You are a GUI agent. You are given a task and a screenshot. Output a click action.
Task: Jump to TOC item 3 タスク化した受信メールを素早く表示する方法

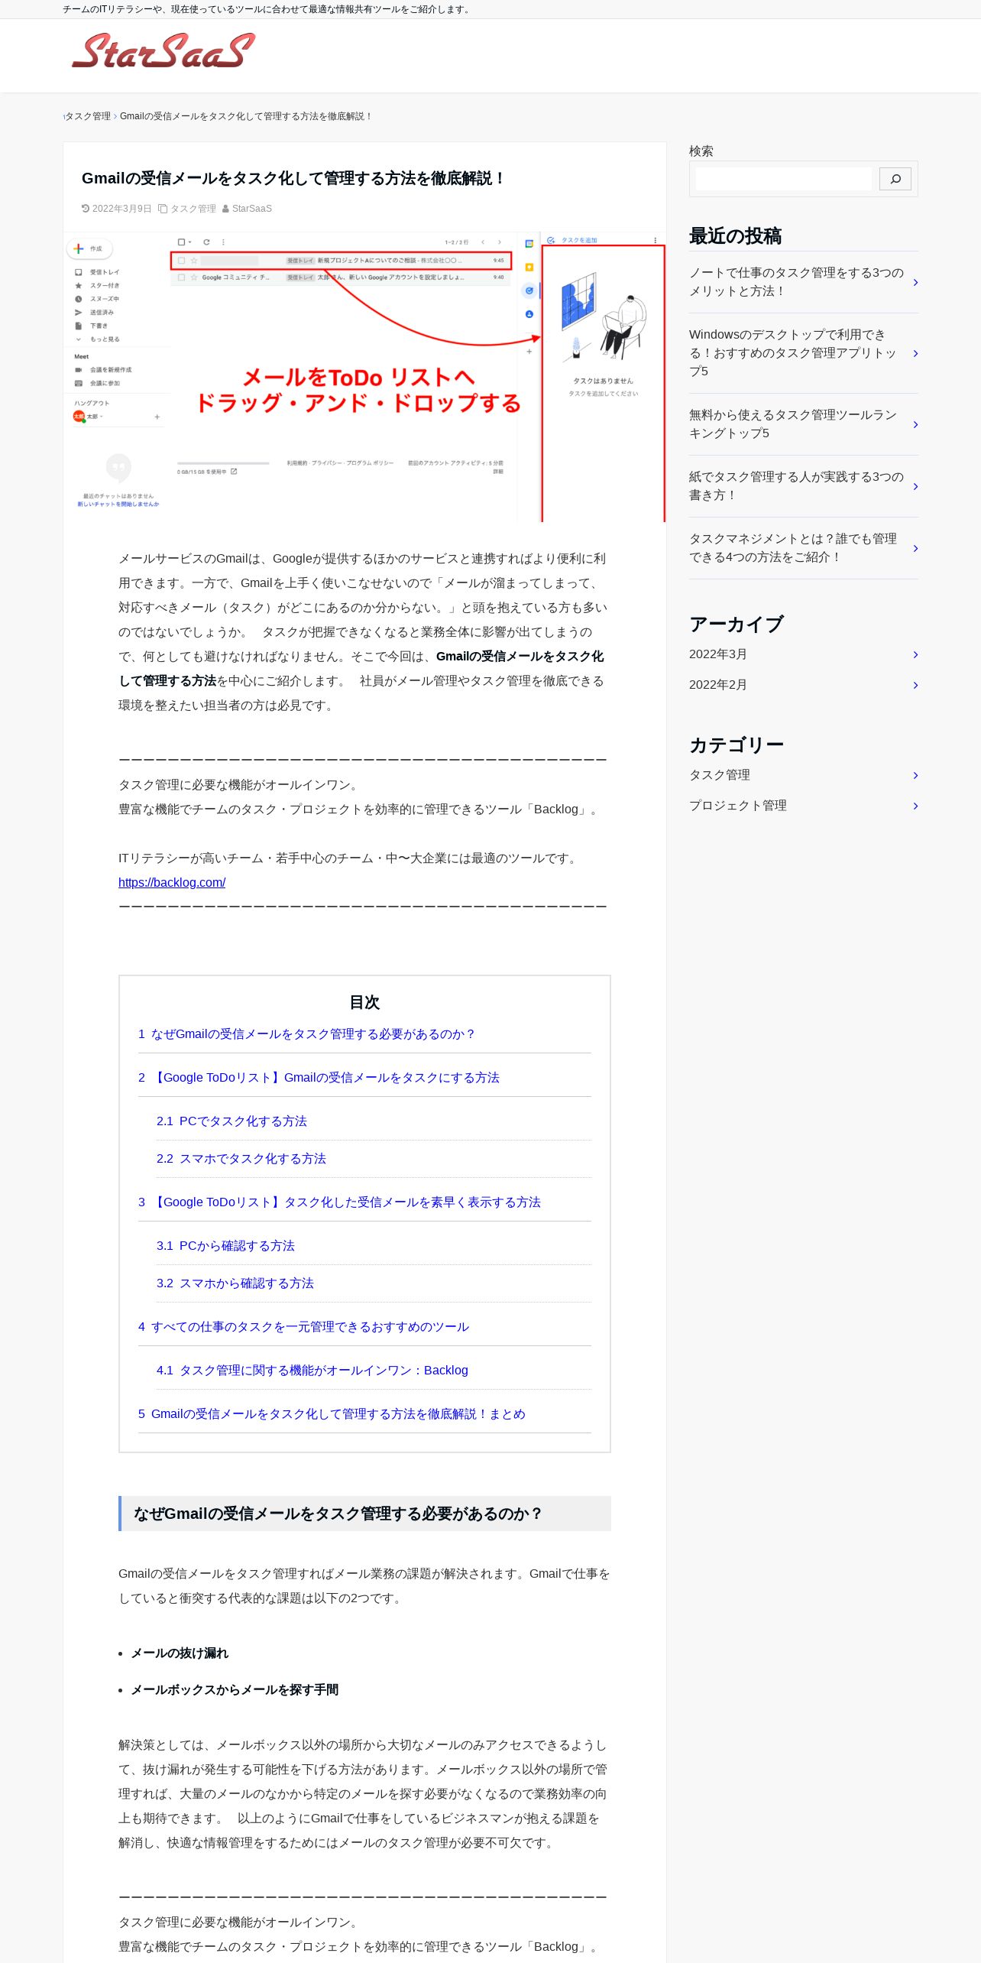(339, 1202)
